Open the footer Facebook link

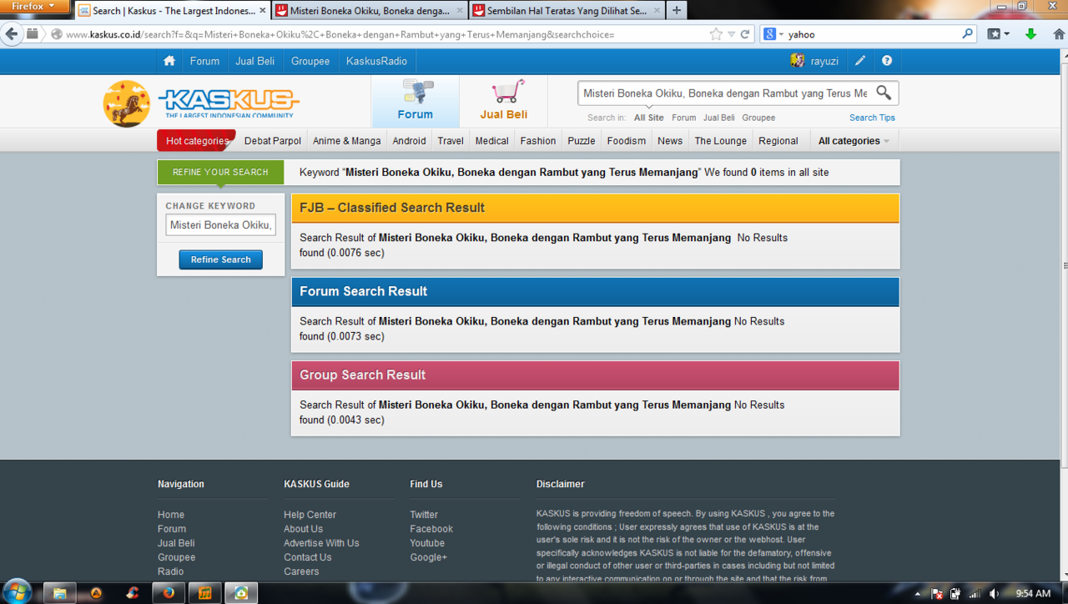[x=431, y=529]
